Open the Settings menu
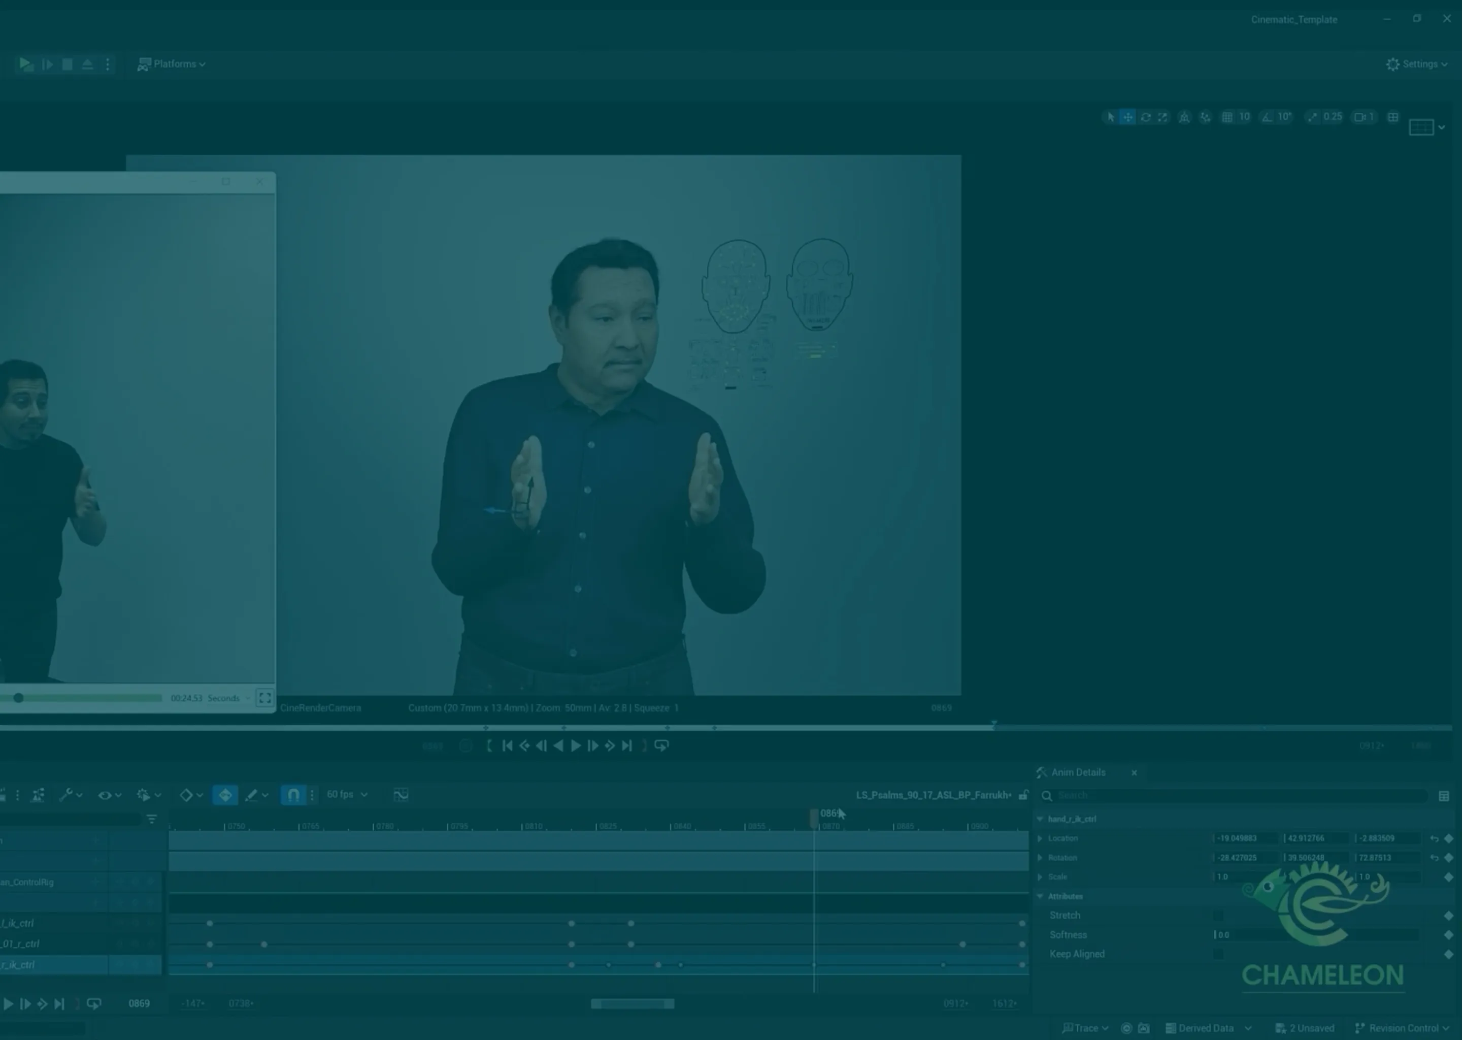The width and height of the screenshot is (1463, 1040). tap(1417, 64)
